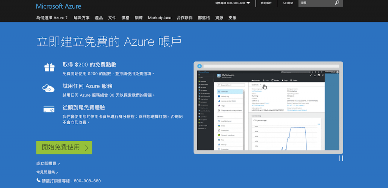This screenshot has width=388, height=188.
Task: Expand the sales hotline 800-908-680 dropdown
Action: tap(233, 3)
